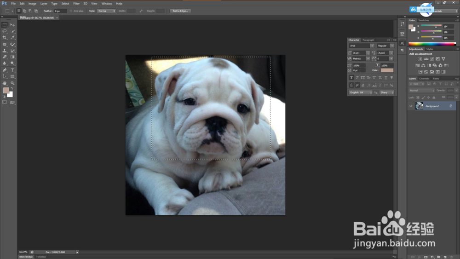Switch to the Paragraph tab

click(x=368, y=40)
